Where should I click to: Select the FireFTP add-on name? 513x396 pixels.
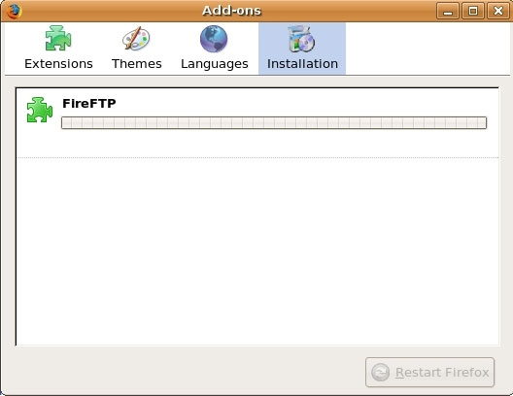click(89, 103)
